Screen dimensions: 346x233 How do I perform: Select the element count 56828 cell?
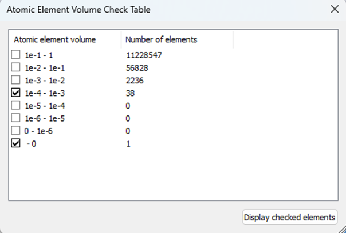pyautogui.click(x=137, y=68)
